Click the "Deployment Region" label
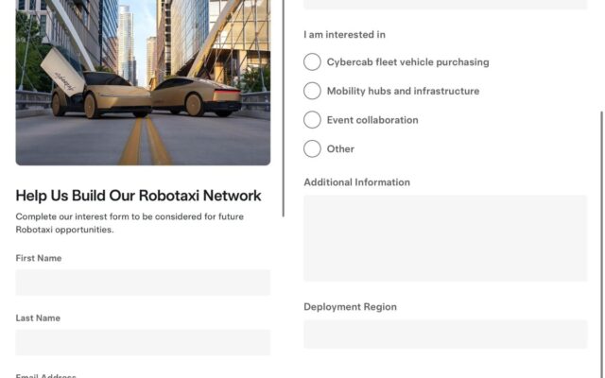 pos(350,306)
